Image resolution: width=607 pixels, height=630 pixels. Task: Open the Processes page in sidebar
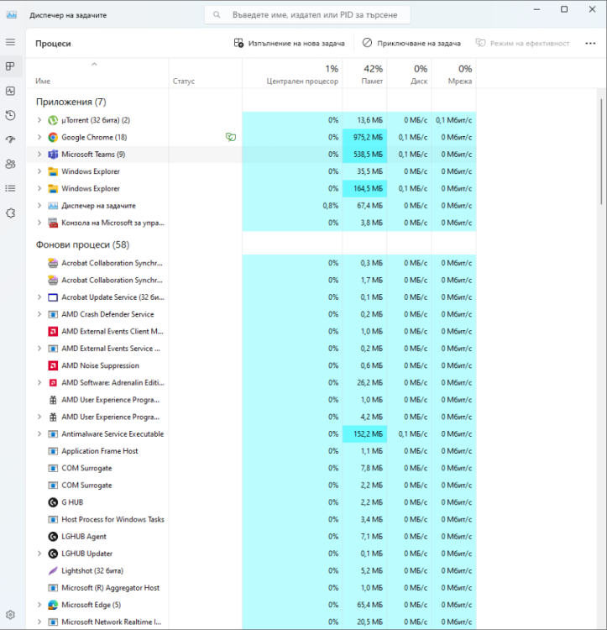click(x=10, y=66)
